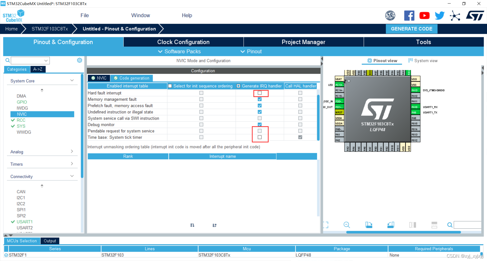Image resolution: width=487 pixels, height=261 pixels.
Task: Open the Output tab at the bottom
Action: tap(50, 241)
